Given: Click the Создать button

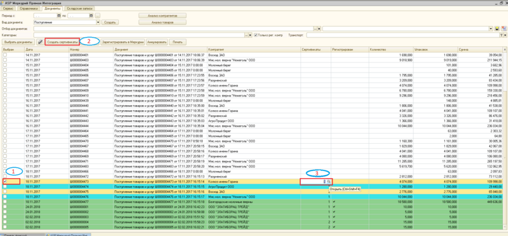Looking at the screenshot, I should click(110, 22).
